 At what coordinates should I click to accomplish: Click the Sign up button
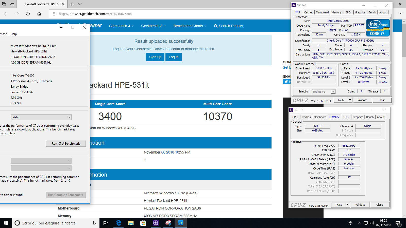(x=155, y=57)
